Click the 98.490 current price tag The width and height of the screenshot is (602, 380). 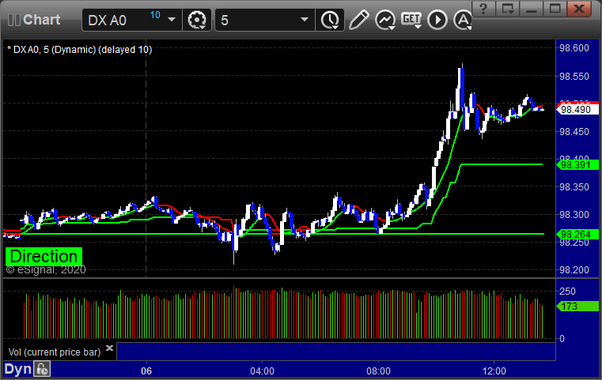coord(573,111)
